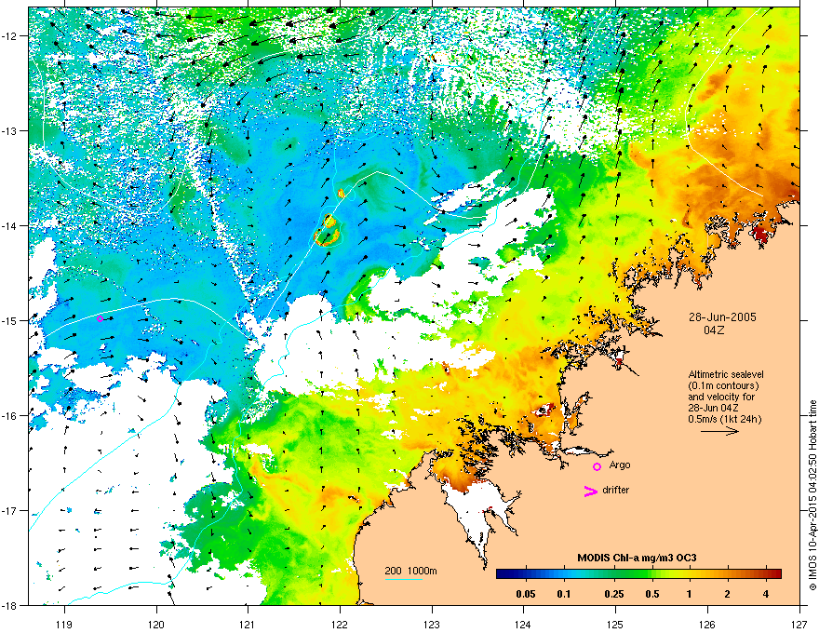
Task: Click the '0.5m/s (1kt 24h)' legend text
Action: pyautogui.click(x=725, y=419)
